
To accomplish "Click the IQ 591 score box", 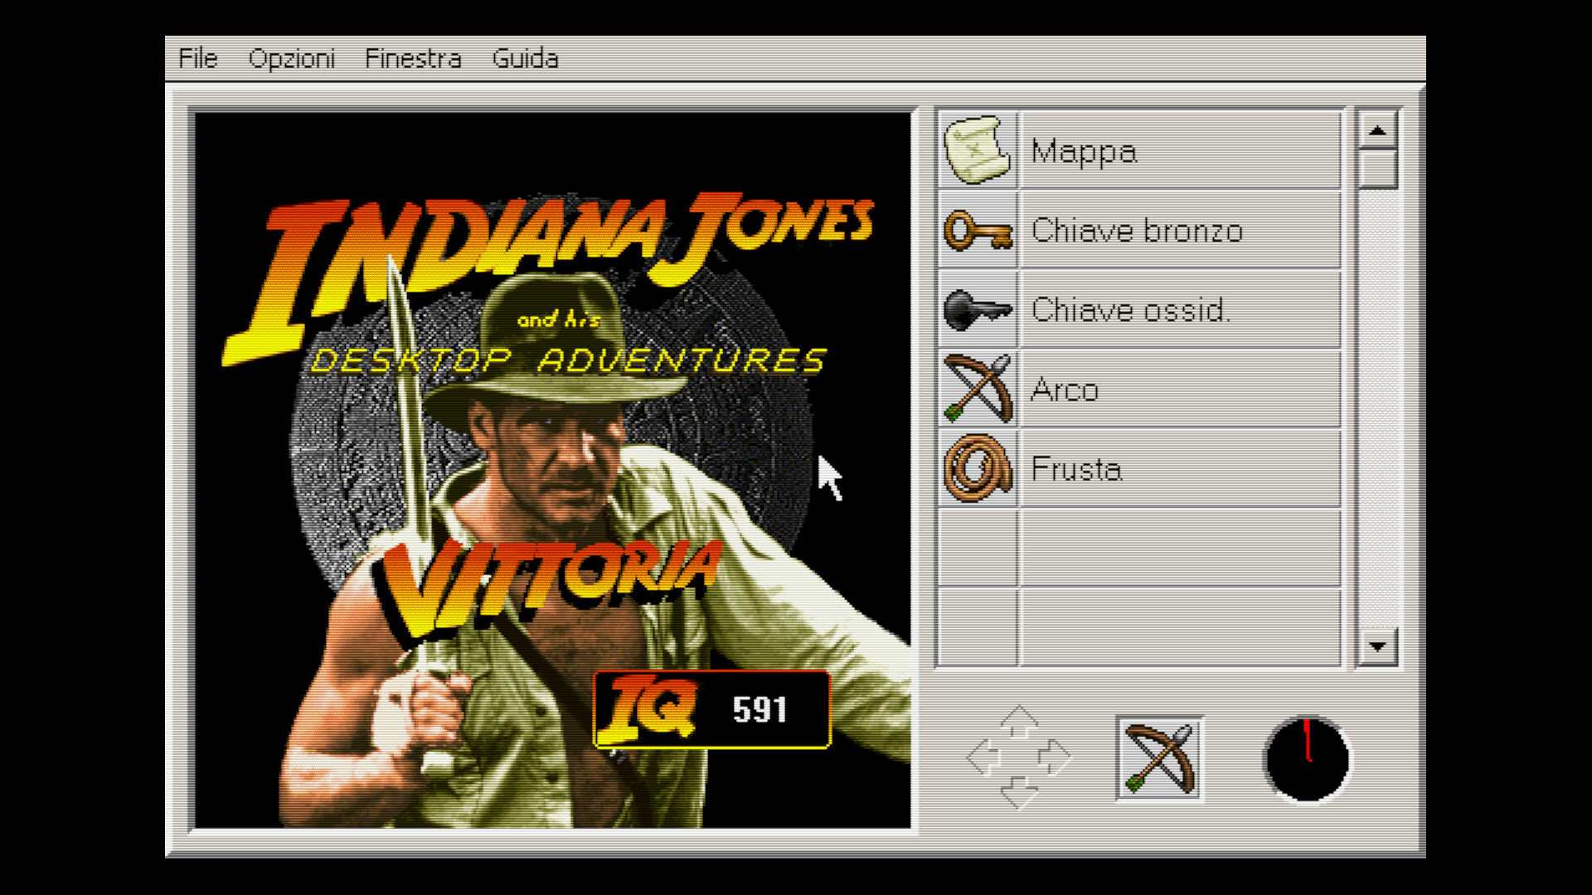I will [x=712, y=709].
